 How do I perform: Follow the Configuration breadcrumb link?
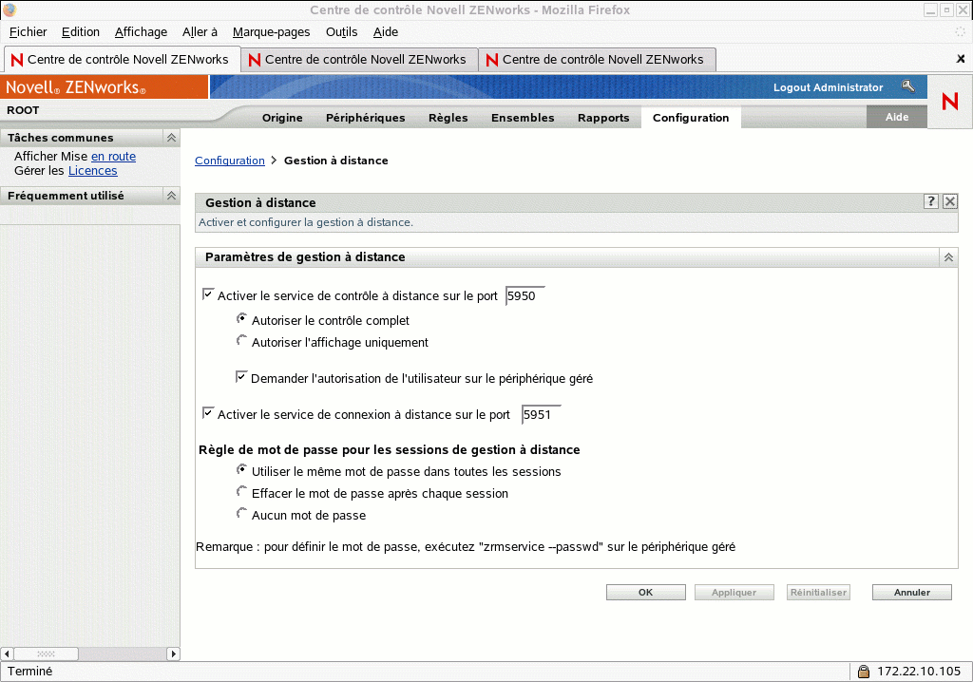[x=230, y=161]
